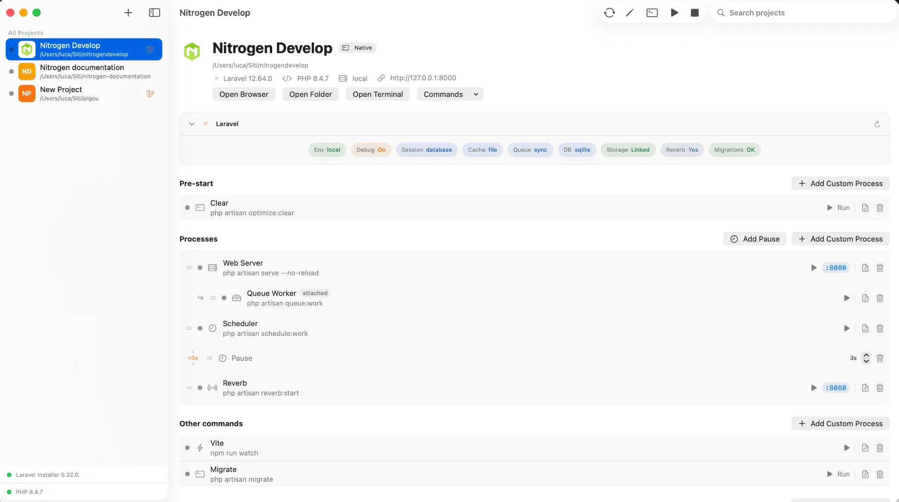Start the Queue Worker process

coord(847,298)
